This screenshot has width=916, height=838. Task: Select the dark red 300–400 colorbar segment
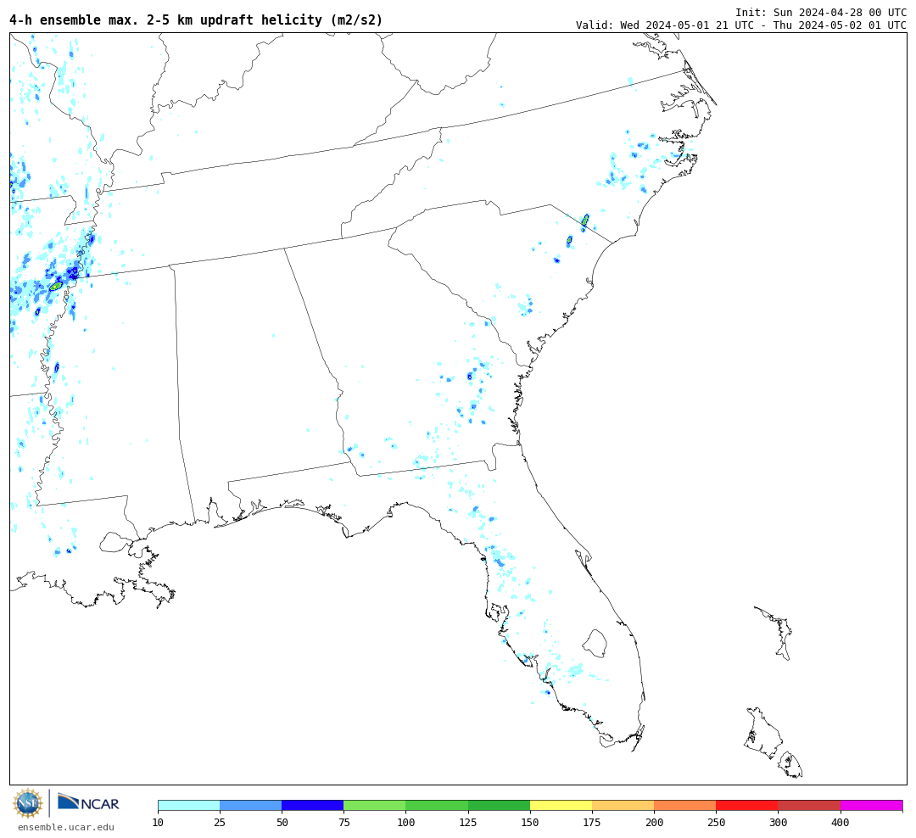tap(809, 805)
